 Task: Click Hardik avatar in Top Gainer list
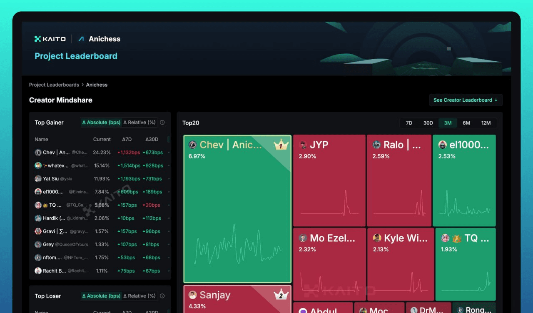(x=38, y=218)
